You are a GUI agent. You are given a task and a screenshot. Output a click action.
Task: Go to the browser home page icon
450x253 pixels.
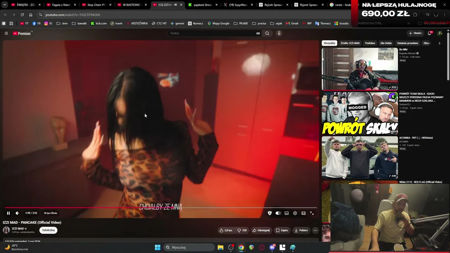tap(31, 15)
